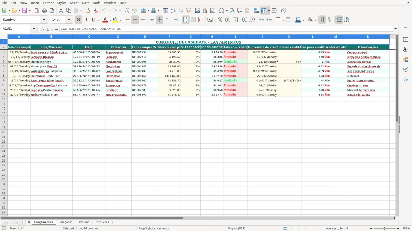Toggle Align Left

(127, 20)
